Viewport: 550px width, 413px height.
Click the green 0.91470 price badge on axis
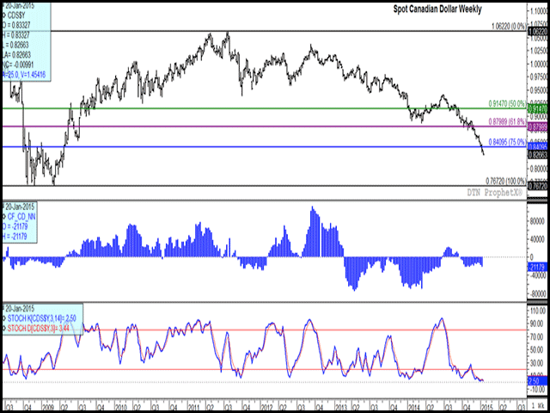pos(537,108)
